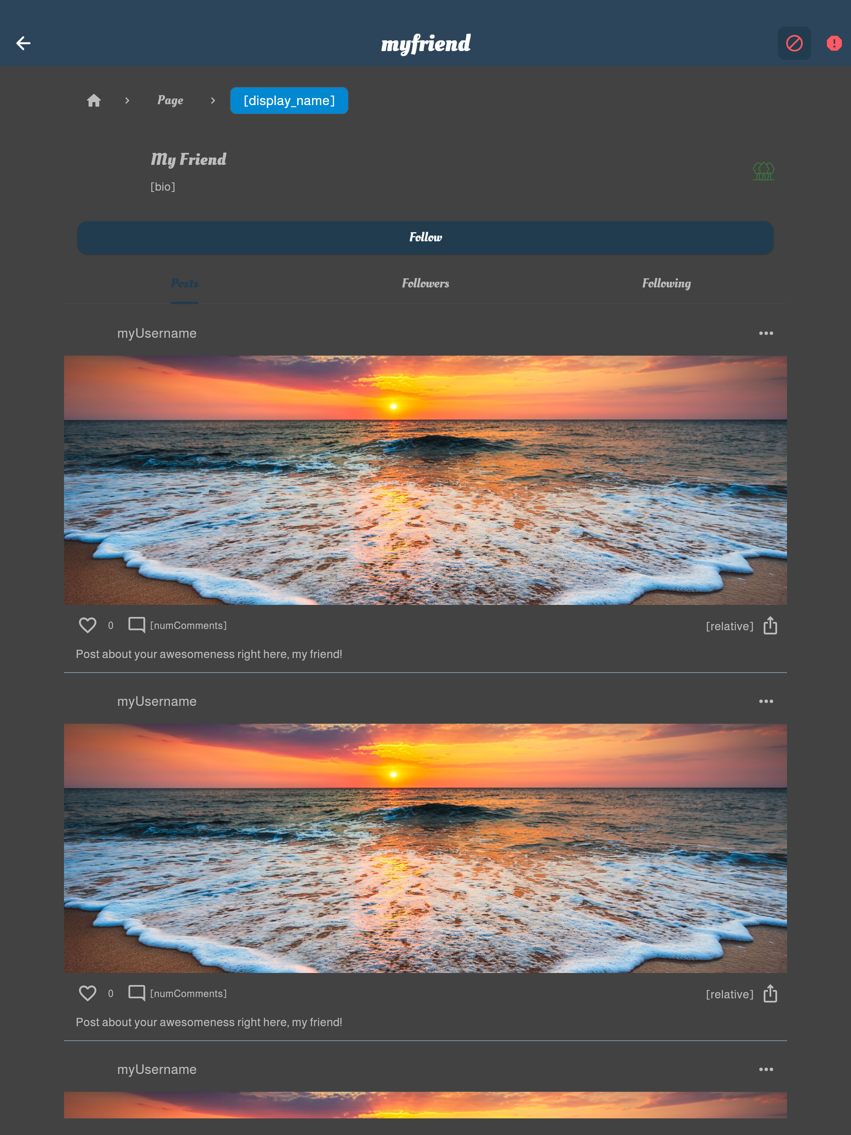Image resolution: width=851 pixels, height=1135 pixels.
Task: Click the second post's caption text
Action: click(209, 1022)
